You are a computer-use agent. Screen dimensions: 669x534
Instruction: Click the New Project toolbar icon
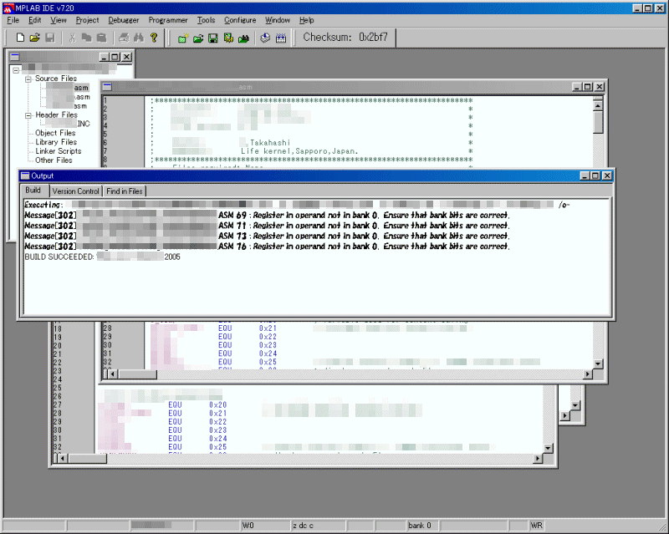182,38
